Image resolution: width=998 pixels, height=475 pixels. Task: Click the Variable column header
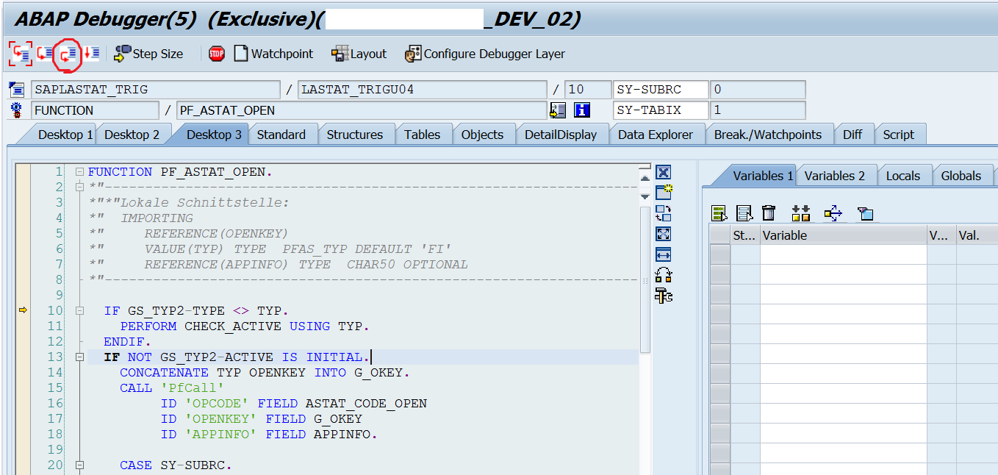(844, 235)
